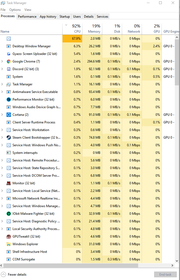Screen dimensions: 180x280
Task: Click the IObit Malware Fighter icon
Action: pos(9,214)
